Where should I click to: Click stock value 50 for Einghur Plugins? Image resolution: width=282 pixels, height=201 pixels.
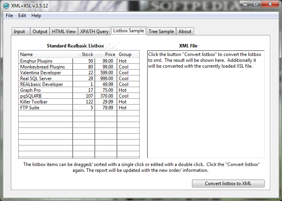(x=90, y=61)
